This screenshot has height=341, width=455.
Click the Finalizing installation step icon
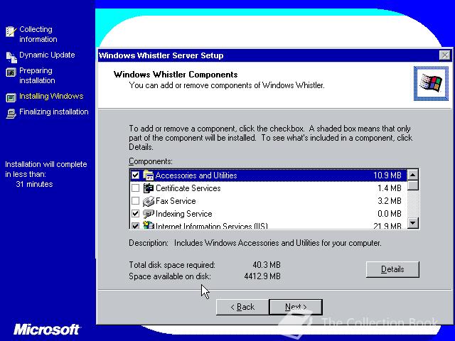tap(11, 114)
